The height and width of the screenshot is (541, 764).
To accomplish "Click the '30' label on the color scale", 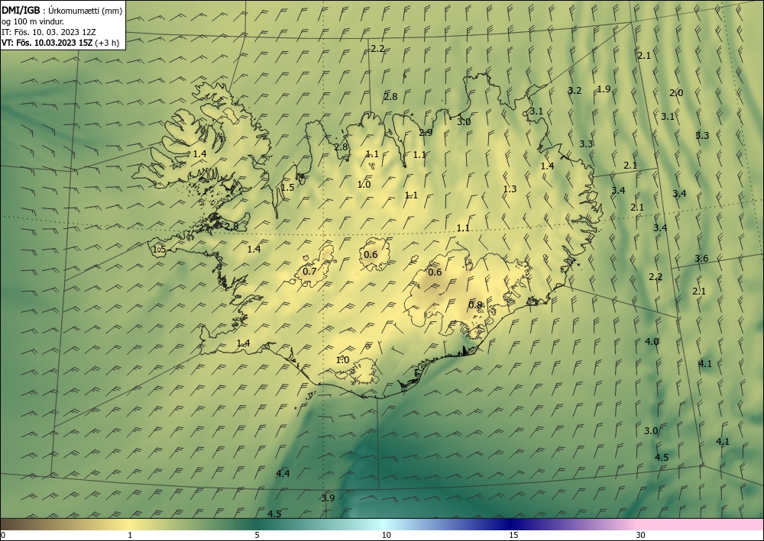I will (641, 536).
